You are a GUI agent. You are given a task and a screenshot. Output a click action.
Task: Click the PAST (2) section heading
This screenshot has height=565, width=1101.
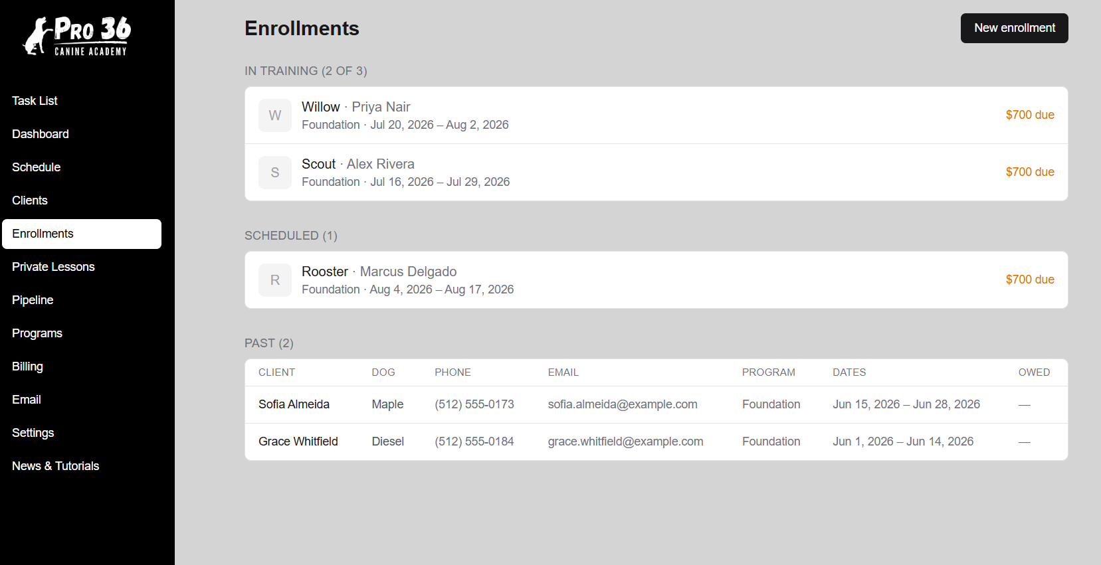pos(269,343)
